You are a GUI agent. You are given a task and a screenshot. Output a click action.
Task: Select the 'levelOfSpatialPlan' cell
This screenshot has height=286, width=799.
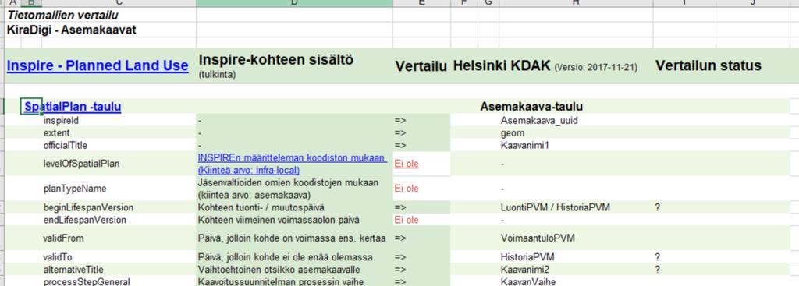tap(81, 164)
